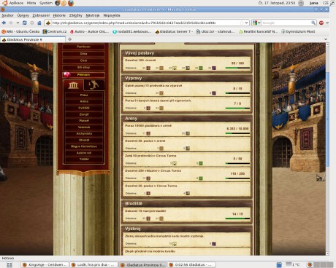This screenshot has height=268, width=336.
Task: Open the city buildings tab with temple icon
Action: [73, 85]
